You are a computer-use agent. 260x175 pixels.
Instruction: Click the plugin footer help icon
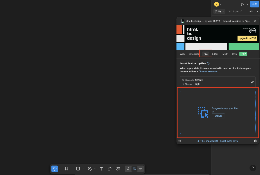[255, 141]
